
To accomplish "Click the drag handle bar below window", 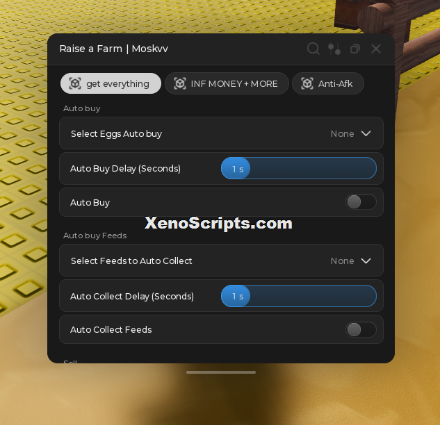I will 221,372.
